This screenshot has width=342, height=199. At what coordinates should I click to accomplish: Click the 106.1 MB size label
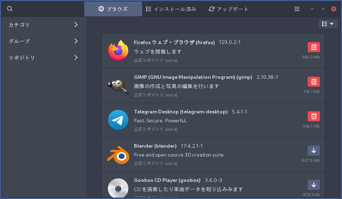(x=311, y=126)
